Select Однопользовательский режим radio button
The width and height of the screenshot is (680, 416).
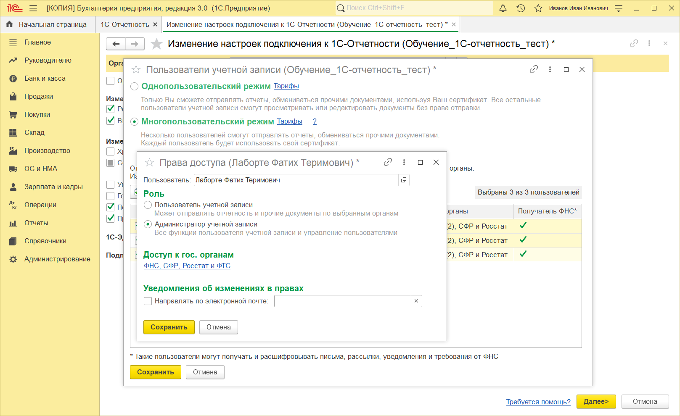point(135,87)
